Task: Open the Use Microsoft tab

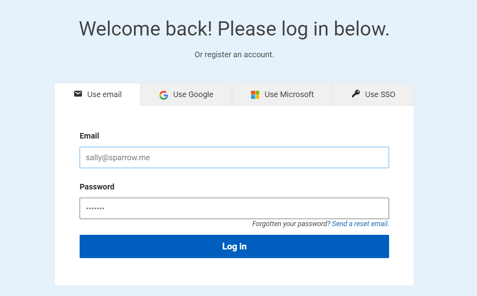Action: click(x=289, y=94)
